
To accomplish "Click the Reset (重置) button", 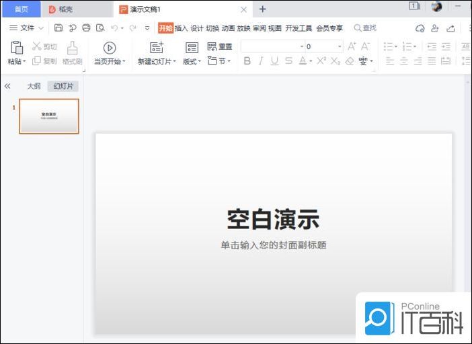I will click(x=220, y=46).
